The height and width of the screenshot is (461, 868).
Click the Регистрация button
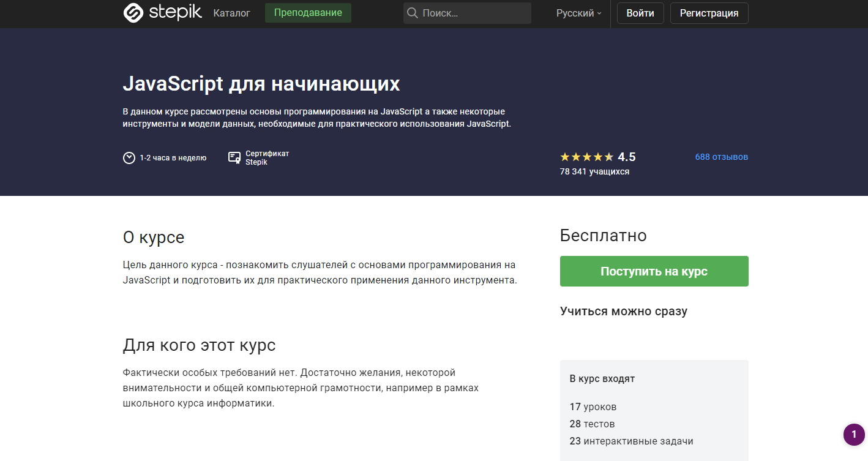709,13
